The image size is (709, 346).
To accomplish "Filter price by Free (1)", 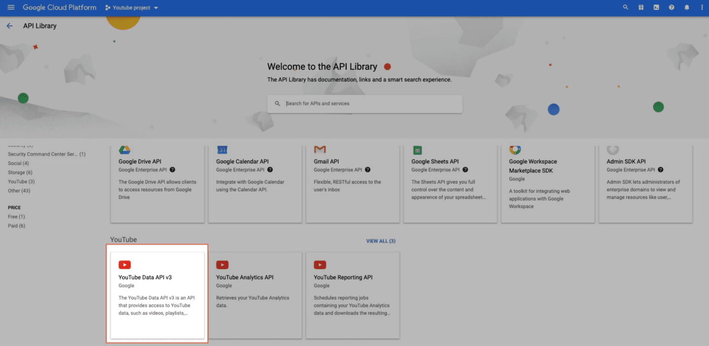I will pos(16,217).
